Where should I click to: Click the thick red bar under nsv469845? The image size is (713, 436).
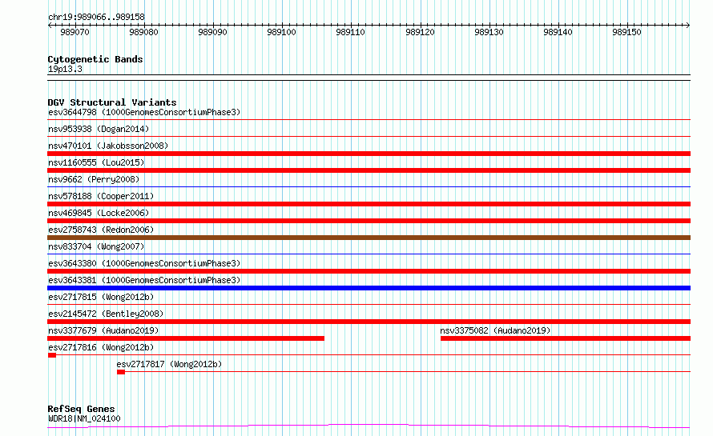click(x=369, y=221)
